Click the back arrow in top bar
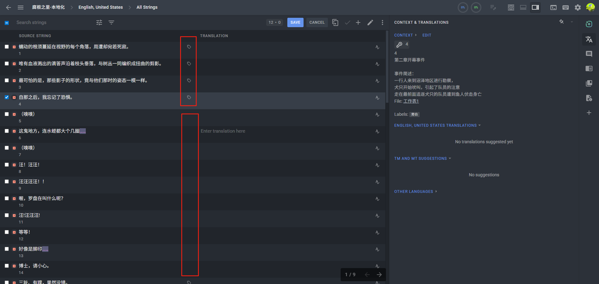Viewport: 599px width, 284px height. coord(8,7)
